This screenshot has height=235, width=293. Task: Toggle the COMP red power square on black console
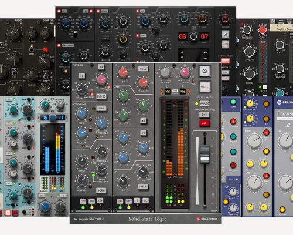[x=98, y=11]
